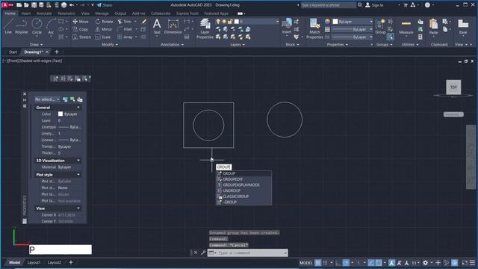The height and width of the screenshot is (269, 478).
Task: Expand the Layers panel dropdown
Action: (x=238, y=45)
